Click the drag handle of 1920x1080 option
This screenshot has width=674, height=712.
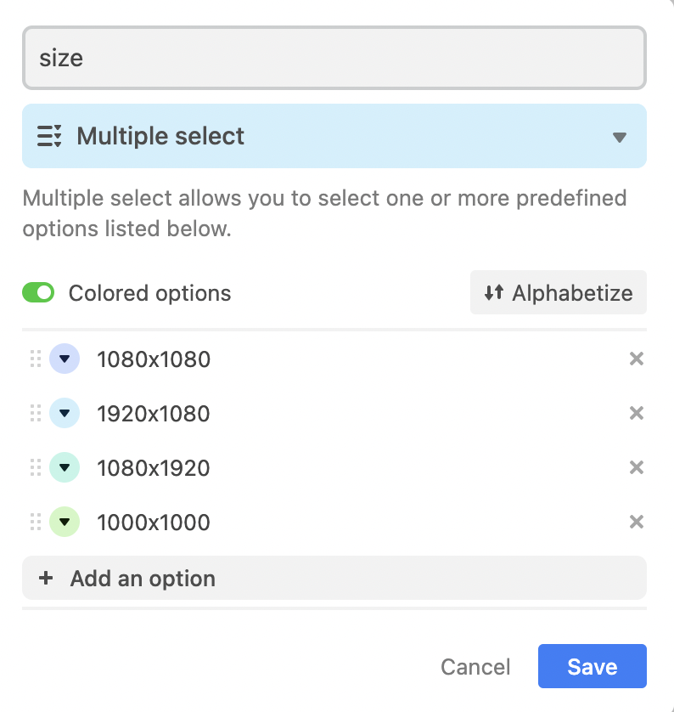click(x=36, y=413)
